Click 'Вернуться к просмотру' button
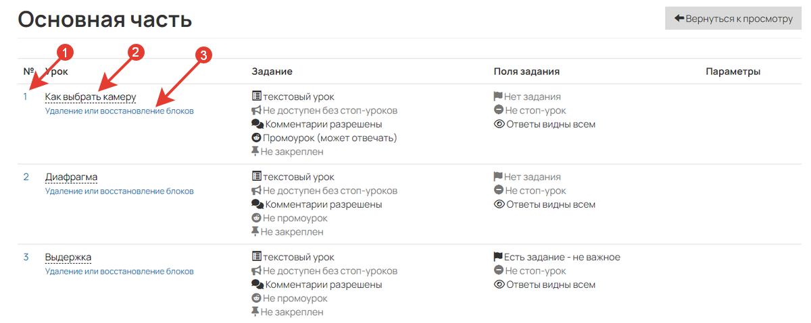Screen dimensions: 811x323 coord(733,19)
